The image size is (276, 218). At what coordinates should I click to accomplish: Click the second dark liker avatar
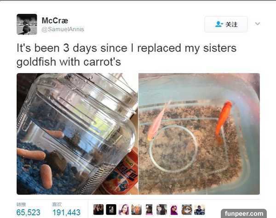coord(111,210)
